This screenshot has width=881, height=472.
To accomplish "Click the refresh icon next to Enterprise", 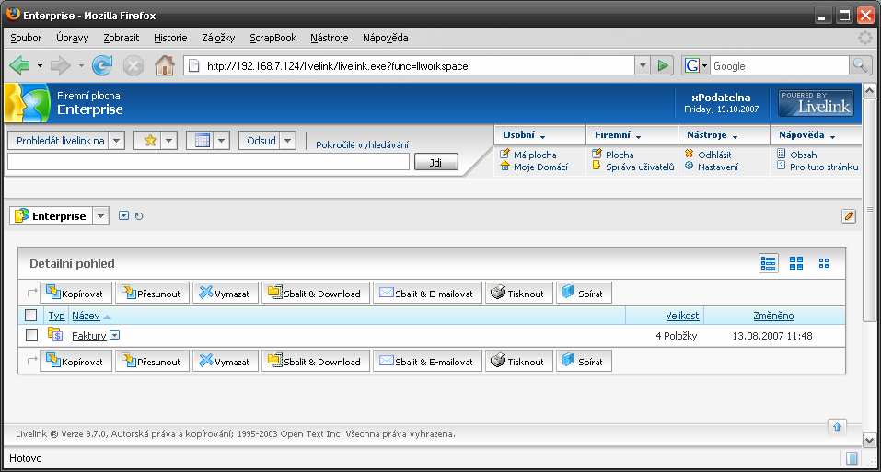I will pos(139,216).
